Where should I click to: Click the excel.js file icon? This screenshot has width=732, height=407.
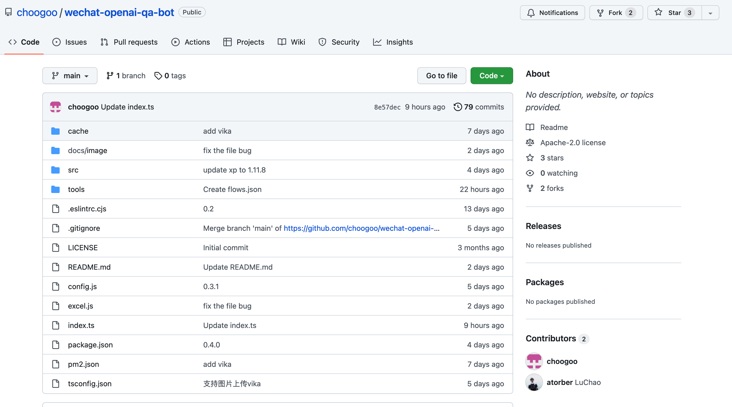point(56,306)
